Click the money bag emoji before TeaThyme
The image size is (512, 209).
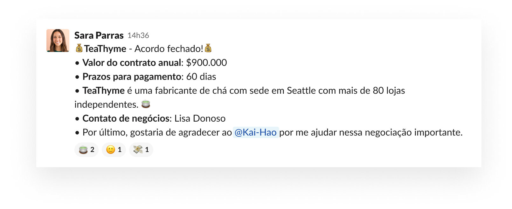[79, 48]
